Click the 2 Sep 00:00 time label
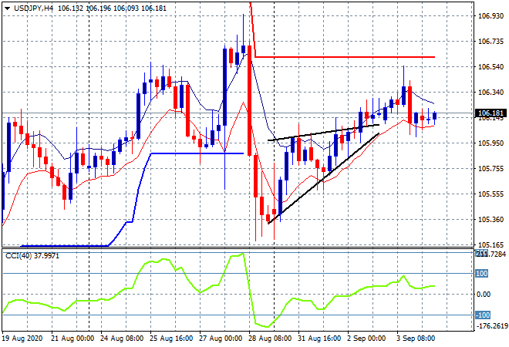 click(366, 339)
